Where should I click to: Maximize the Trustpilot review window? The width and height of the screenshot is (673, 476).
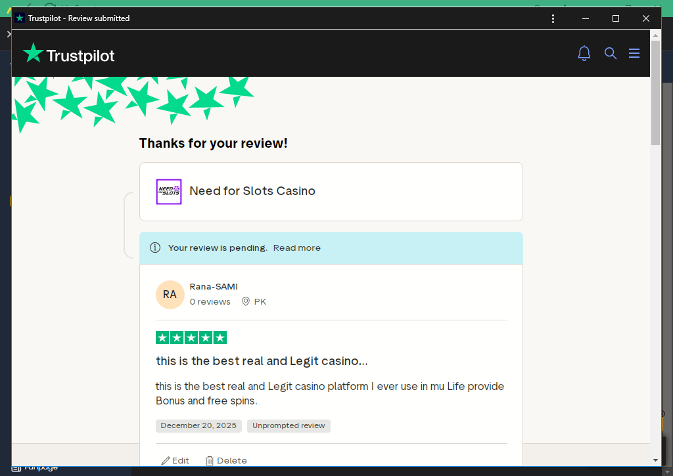[x=615, y=18]
